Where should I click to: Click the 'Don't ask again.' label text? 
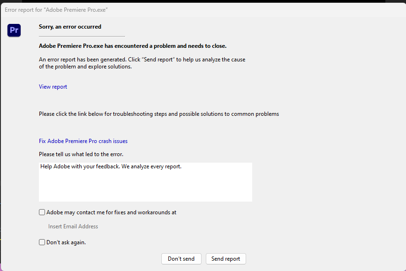tap(66, 242)
